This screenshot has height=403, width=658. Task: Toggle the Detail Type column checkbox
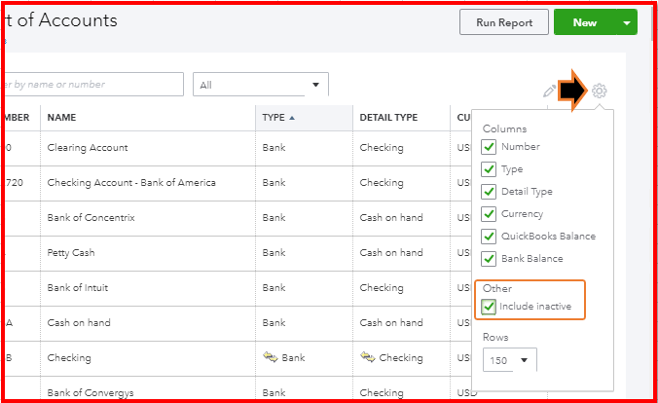[490, 192]
